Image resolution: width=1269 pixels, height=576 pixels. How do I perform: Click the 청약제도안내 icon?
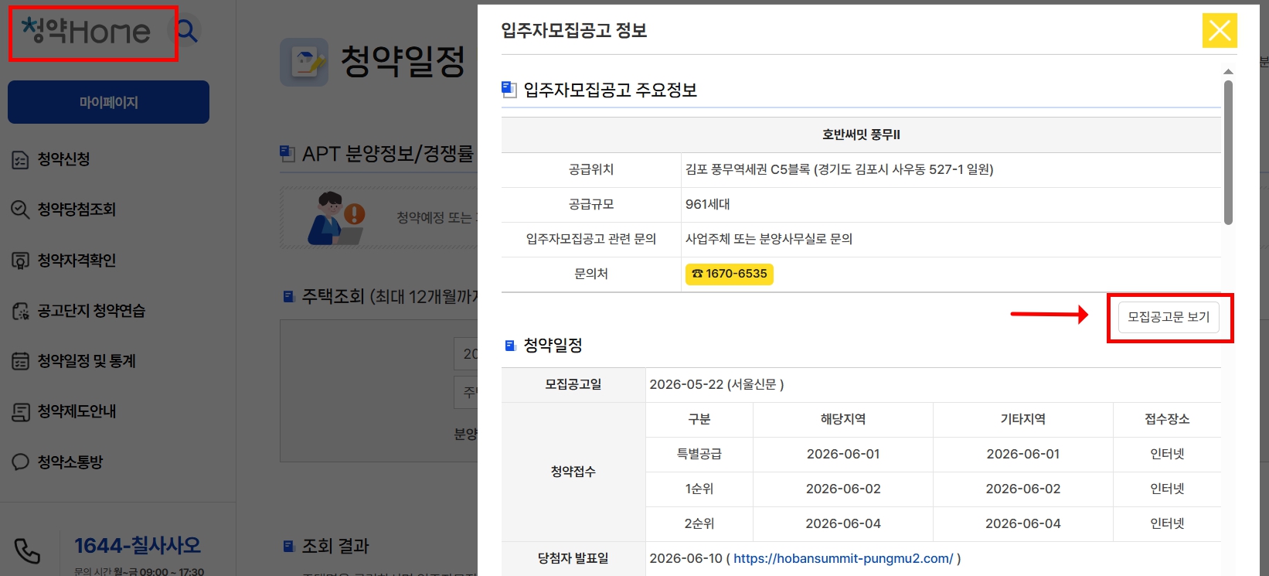tap(20, 412)
